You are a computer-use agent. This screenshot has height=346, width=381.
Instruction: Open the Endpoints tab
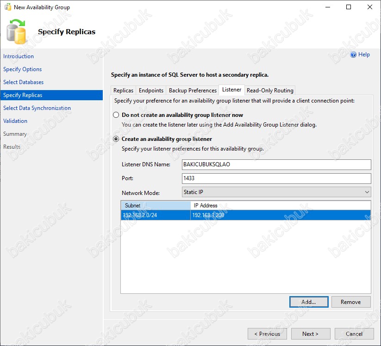(151, 91)
